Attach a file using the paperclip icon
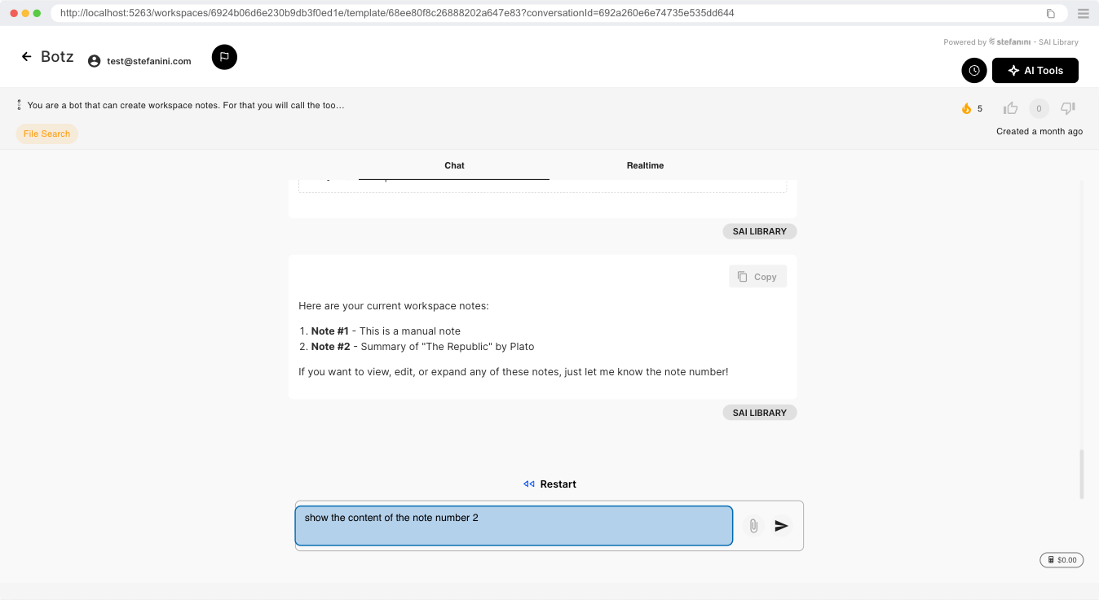This screenshot has width=1099, height=600. pos(753,526)
